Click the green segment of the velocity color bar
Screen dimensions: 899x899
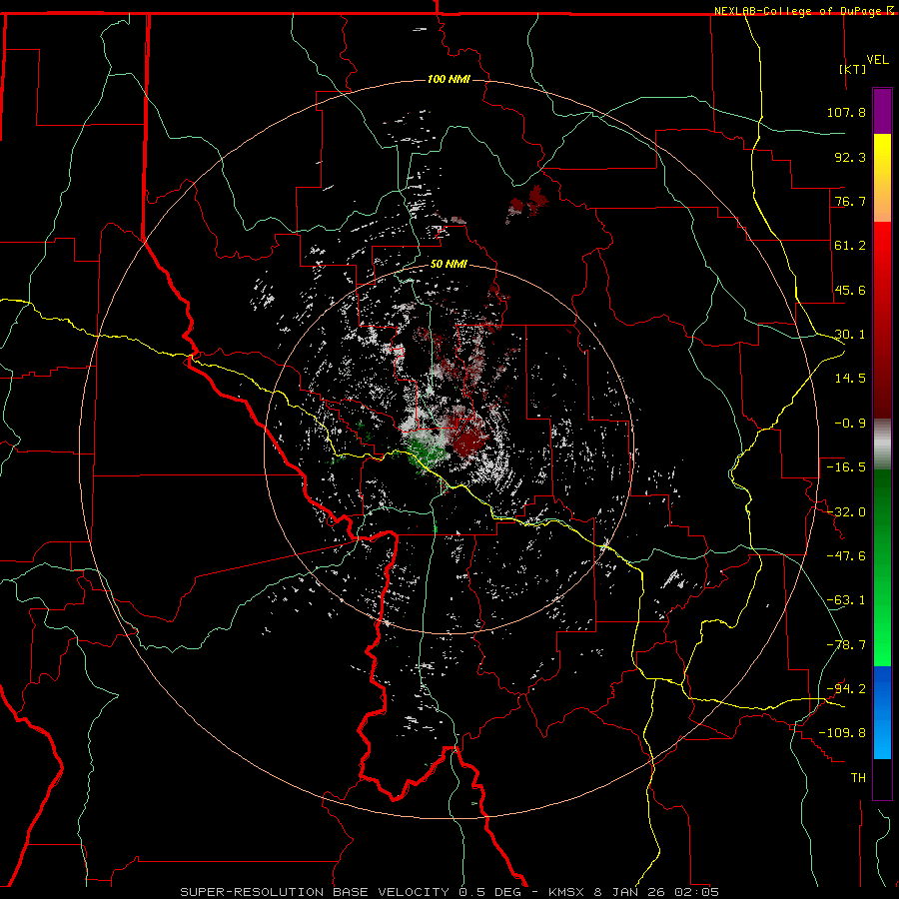[x=882, y=567]
